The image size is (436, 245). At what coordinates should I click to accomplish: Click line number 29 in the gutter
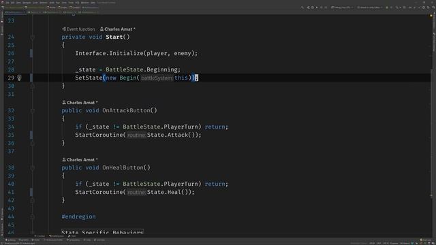pos(11,78)
